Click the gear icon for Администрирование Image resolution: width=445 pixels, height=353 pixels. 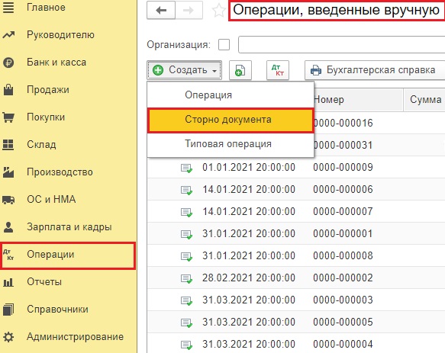tap(8, 337)
